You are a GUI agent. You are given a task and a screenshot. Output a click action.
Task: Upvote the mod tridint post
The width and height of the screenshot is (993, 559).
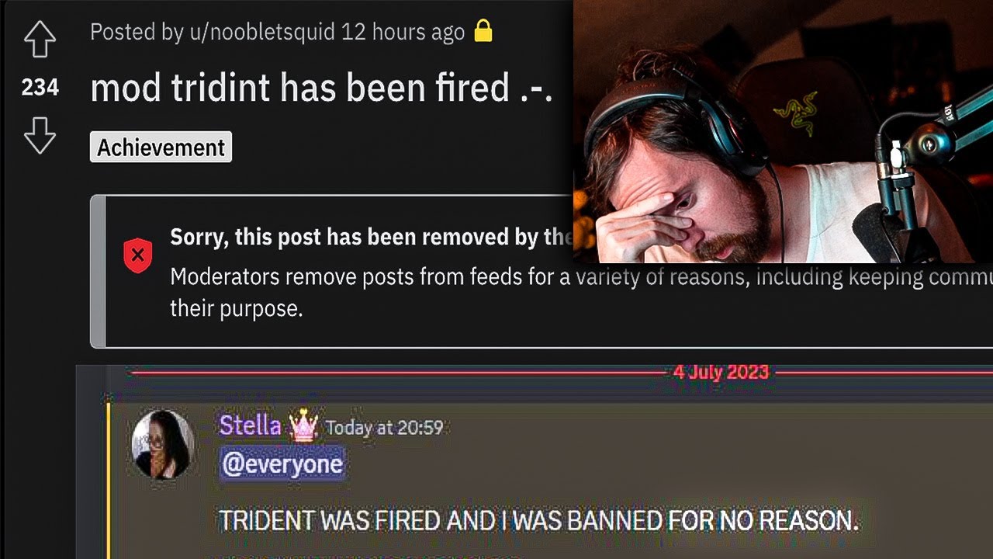[40, 40]
